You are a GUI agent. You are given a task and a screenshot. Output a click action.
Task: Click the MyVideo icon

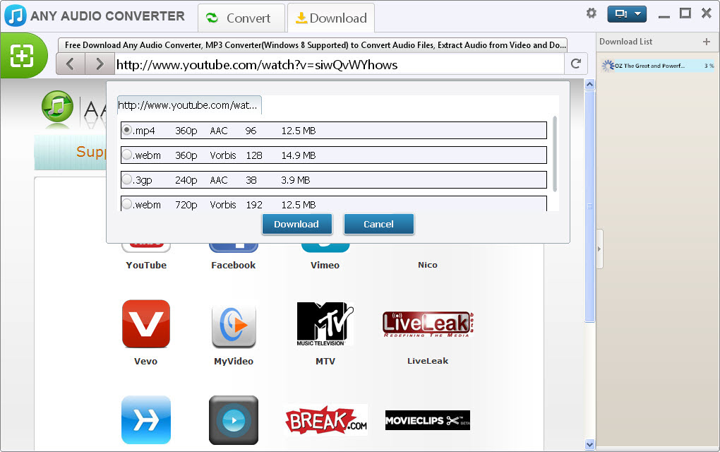233,324
